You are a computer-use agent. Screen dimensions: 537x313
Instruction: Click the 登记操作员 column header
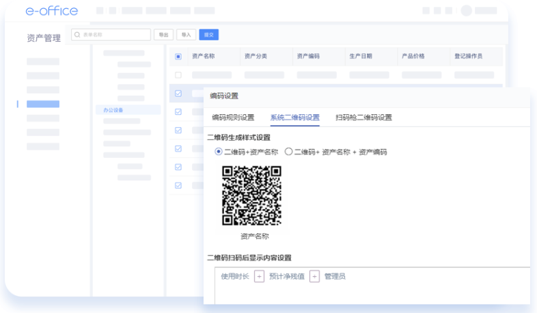(469, 56)
